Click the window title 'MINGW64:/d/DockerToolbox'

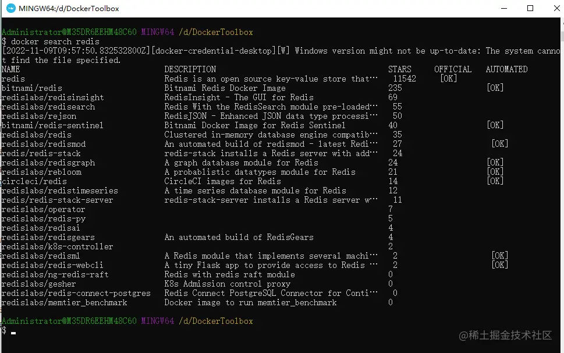69,9
